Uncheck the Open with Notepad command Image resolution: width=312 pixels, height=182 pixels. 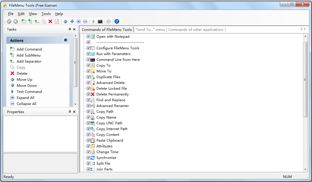pyautogui.click(x=88, y=37)
